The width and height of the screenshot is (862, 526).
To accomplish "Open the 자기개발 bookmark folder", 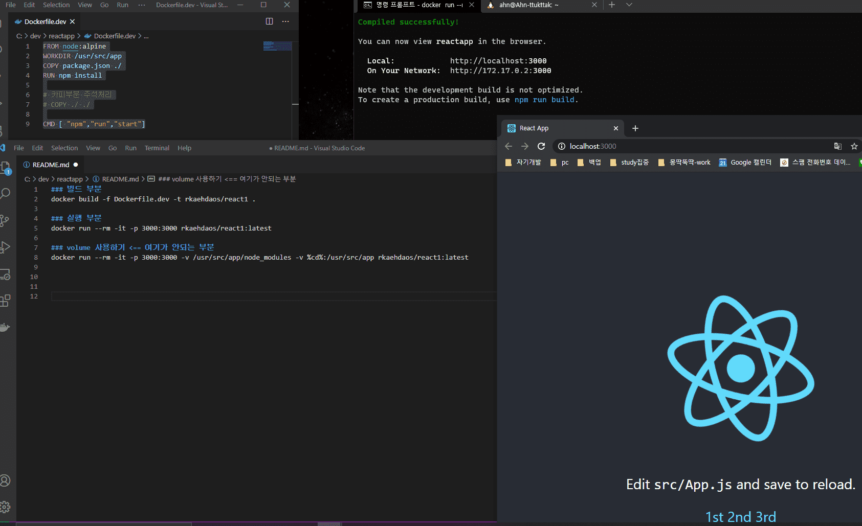I will click(523, 162).
